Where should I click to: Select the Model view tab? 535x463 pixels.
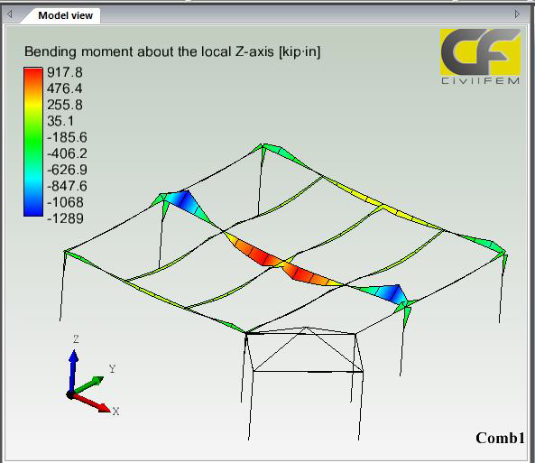click(x=65, y=15)
